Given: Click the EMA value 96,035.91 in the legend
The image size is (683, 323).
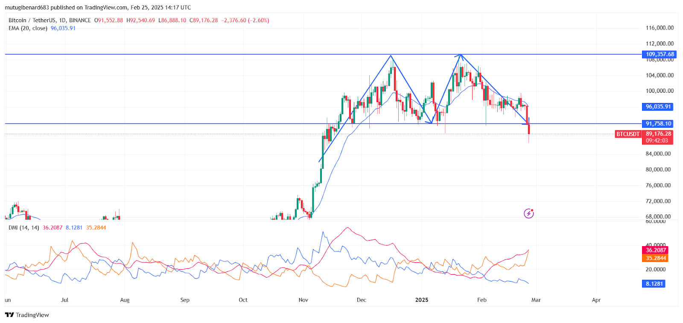Looking at the screenshot, I should [x=63, y=28].
